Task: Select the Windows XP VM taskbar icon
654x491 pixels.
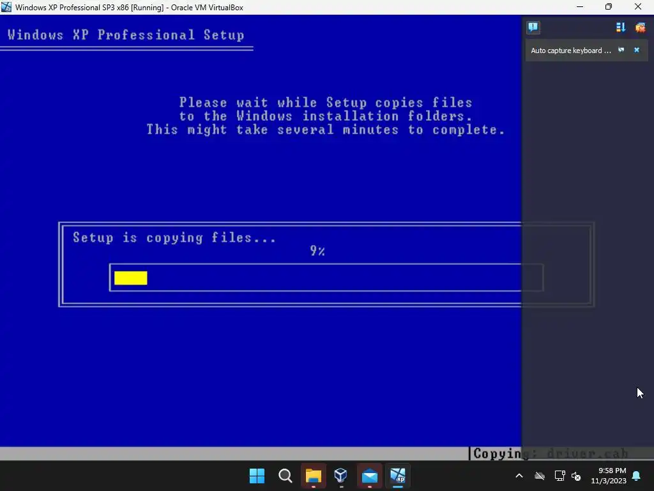Action: [397, 476]
